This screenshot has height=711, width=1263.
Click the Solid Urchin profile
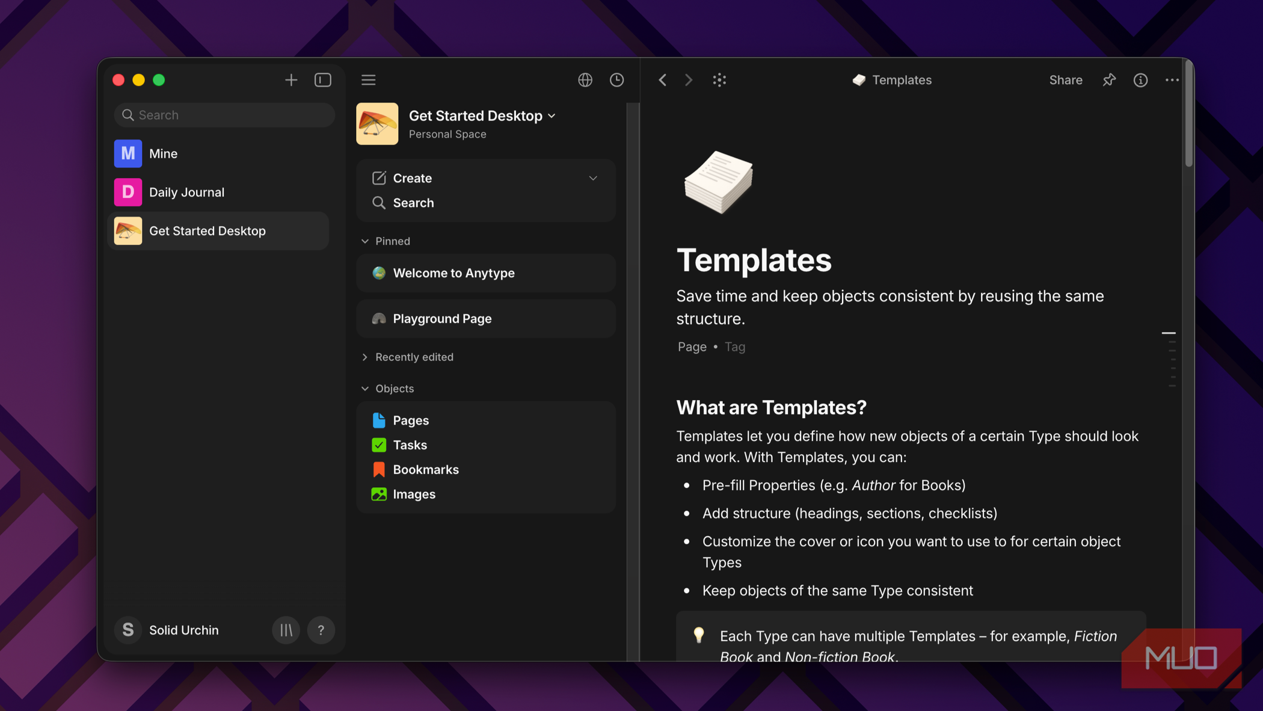[167, 630]
